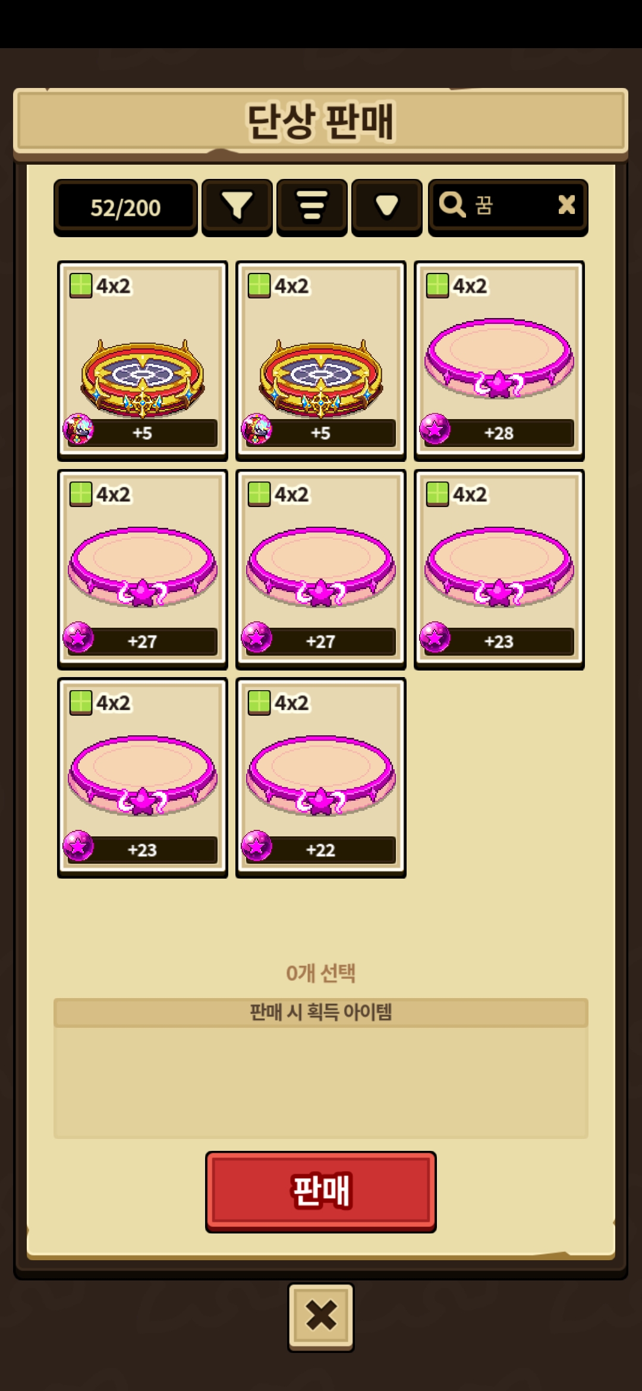Select the first pink pedestal with +27

click(x=143, y=569)
